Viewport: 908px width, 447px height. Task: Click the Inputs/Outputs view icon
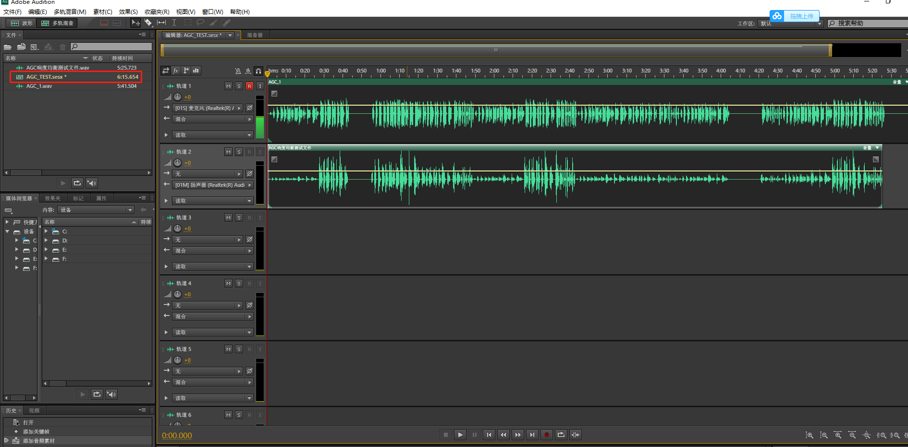166,71
